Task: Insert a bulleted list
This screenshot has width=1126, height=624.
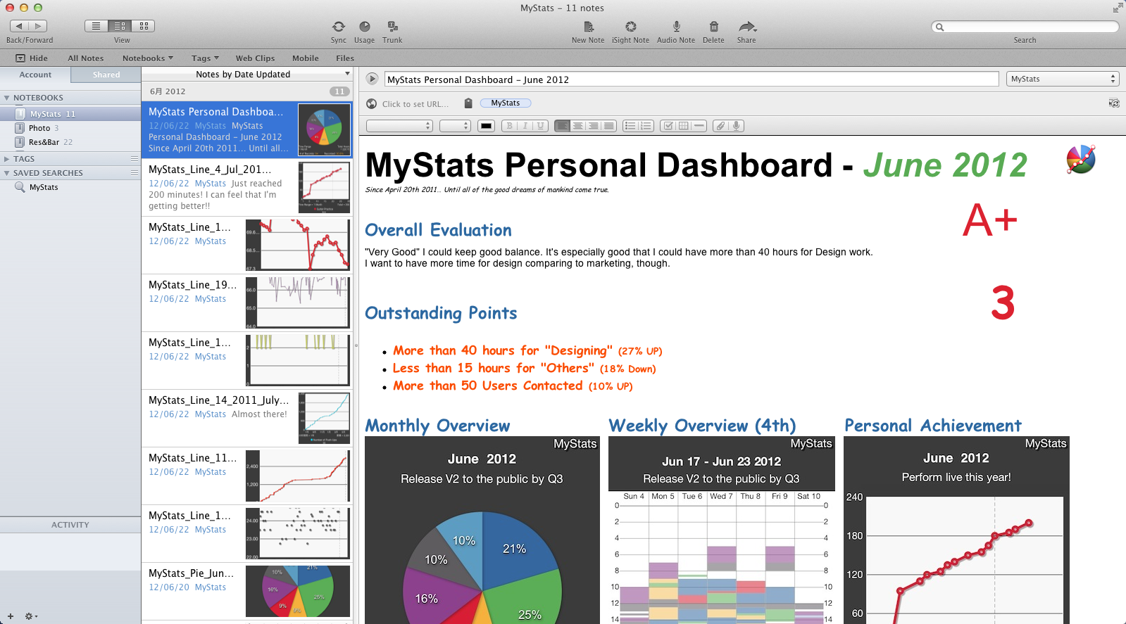Action: click(x=630, y=126)
